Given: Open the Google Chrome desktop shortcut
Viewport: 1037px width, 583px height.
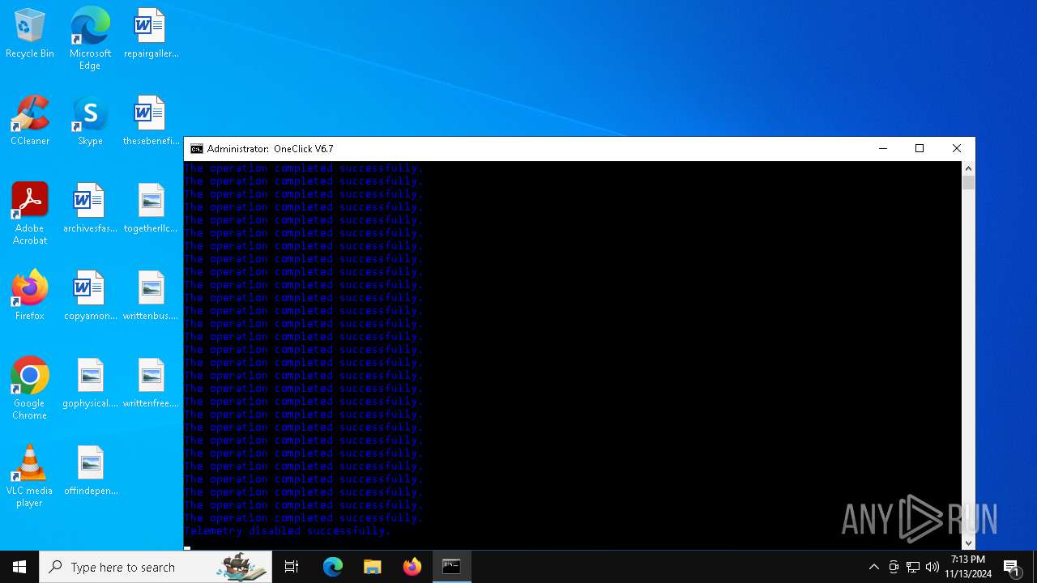Looking at the screenshot, I should [x=30, y=389].
